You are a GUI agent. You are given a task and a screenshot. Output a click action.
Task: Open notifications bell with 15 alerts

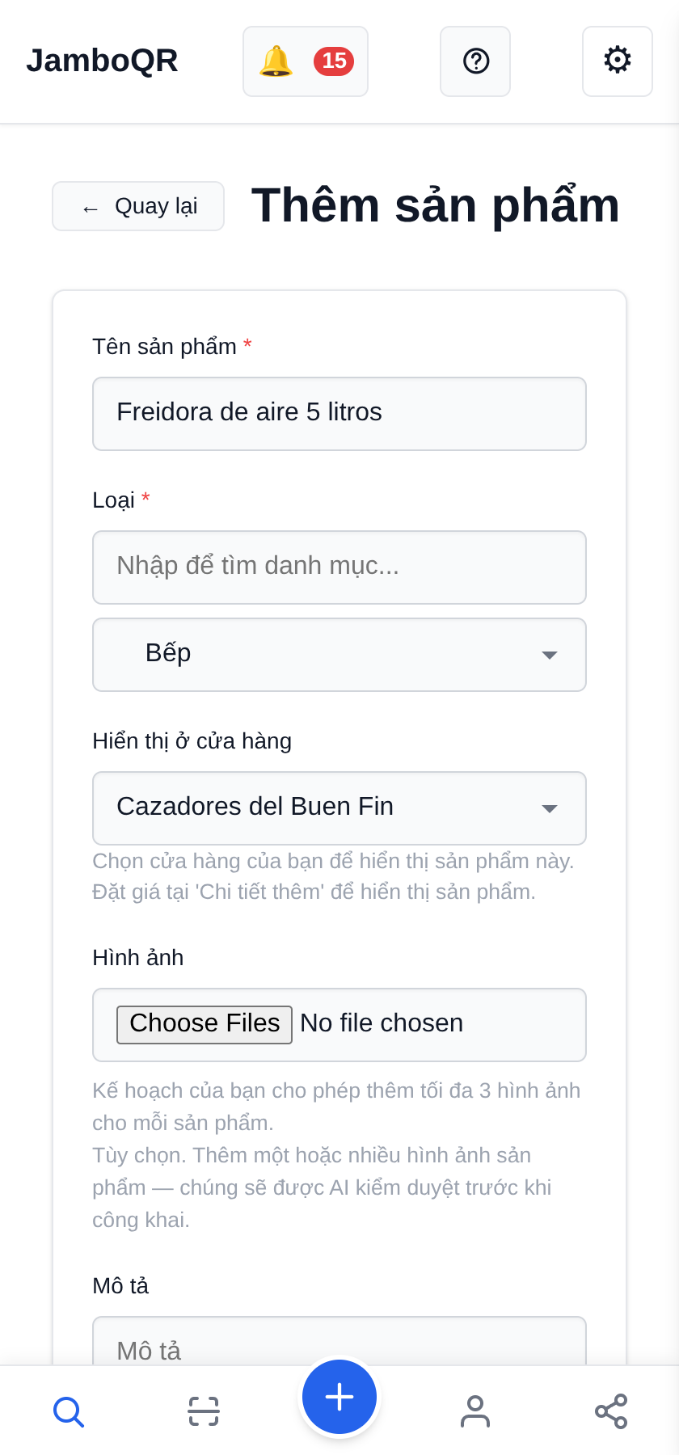306,61
